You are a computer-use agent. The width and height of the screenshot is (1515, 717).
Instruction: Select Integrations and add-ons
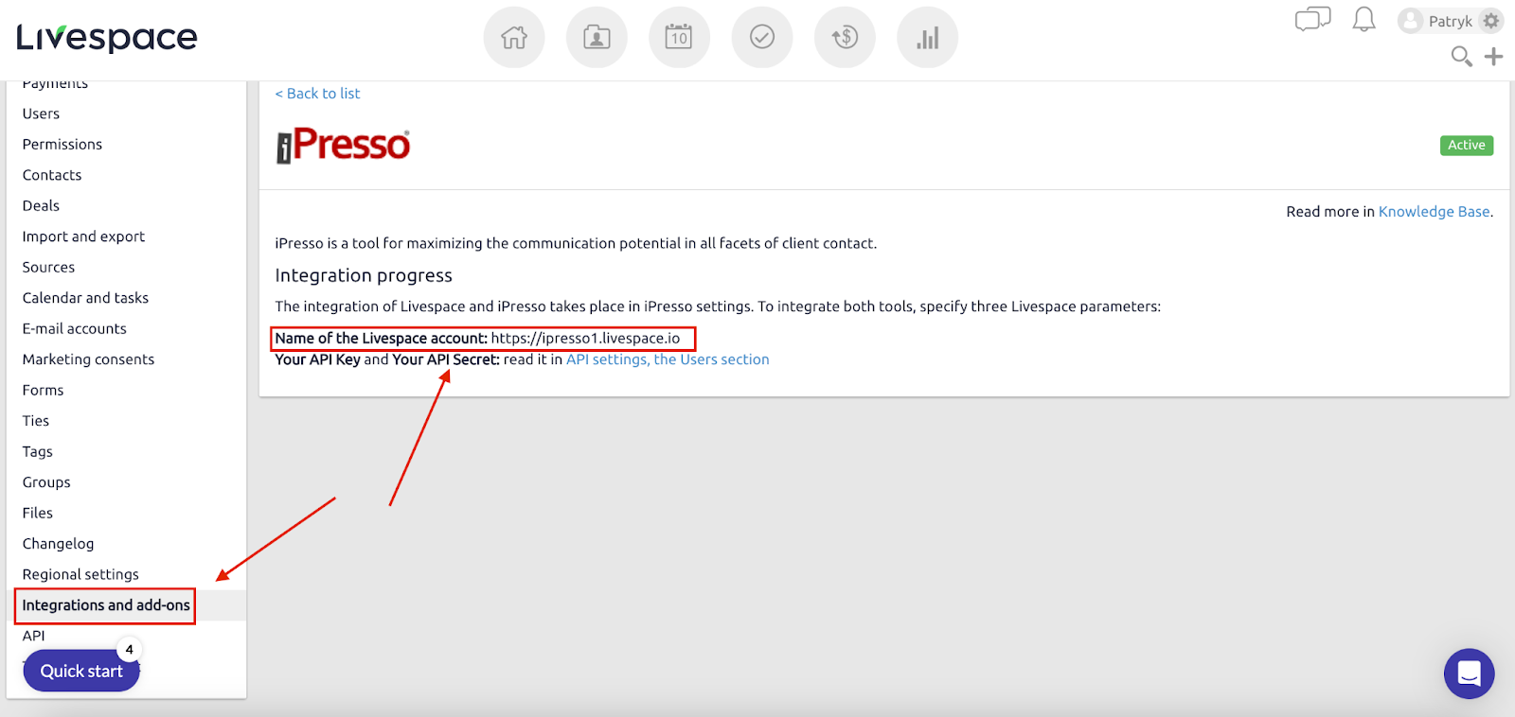point(106,605)
